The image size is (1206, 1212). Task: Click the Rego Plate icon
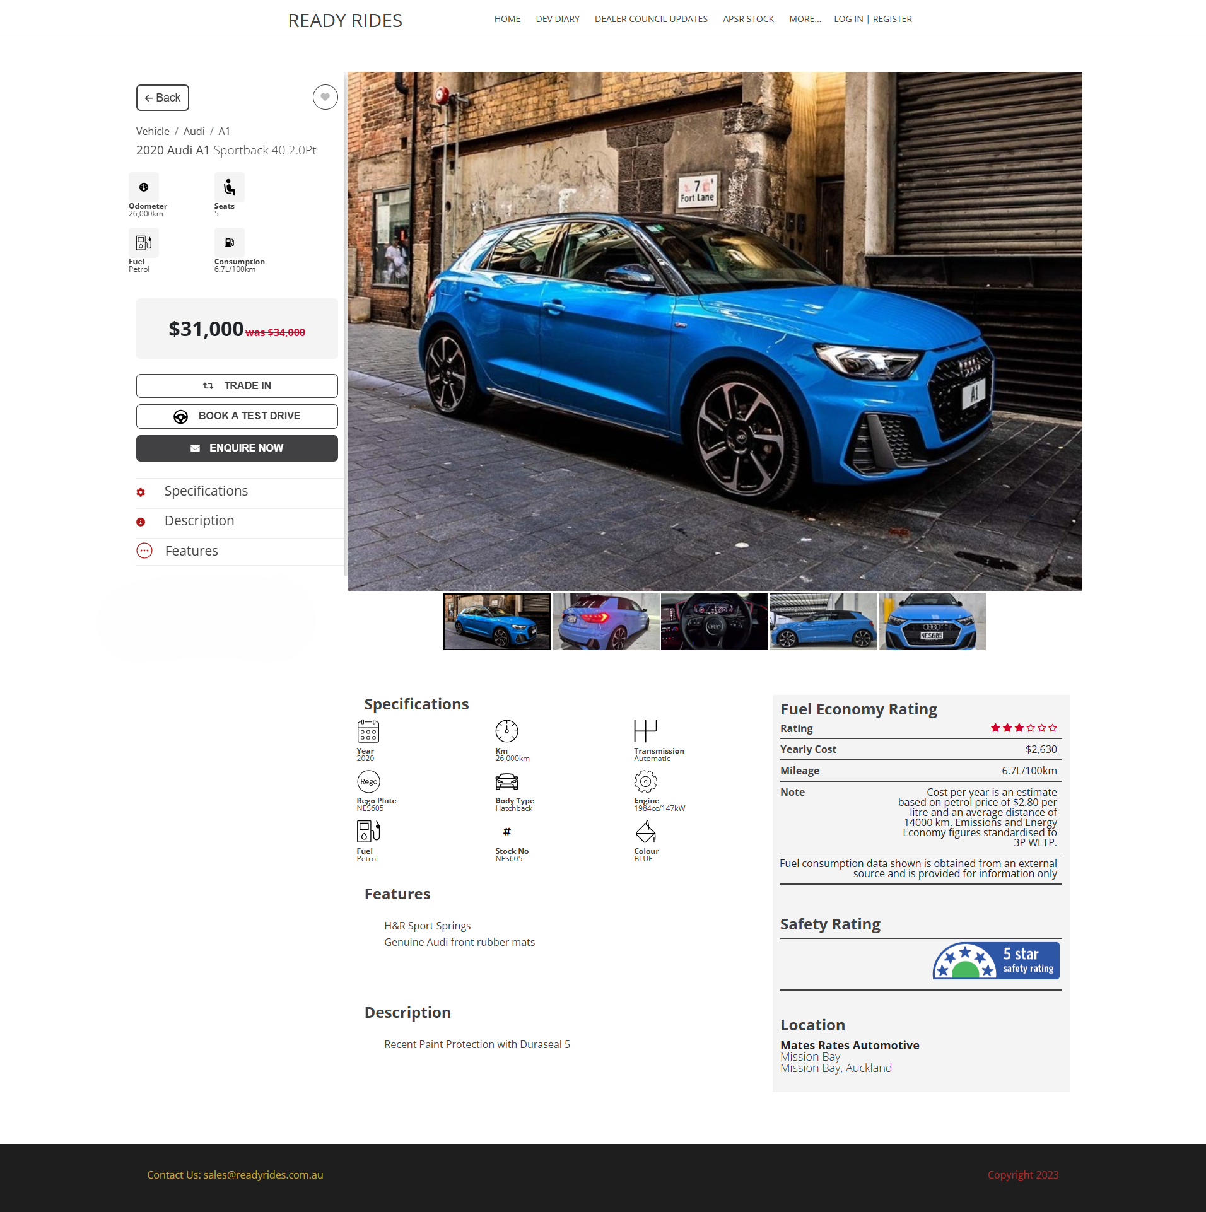(368, 781)
